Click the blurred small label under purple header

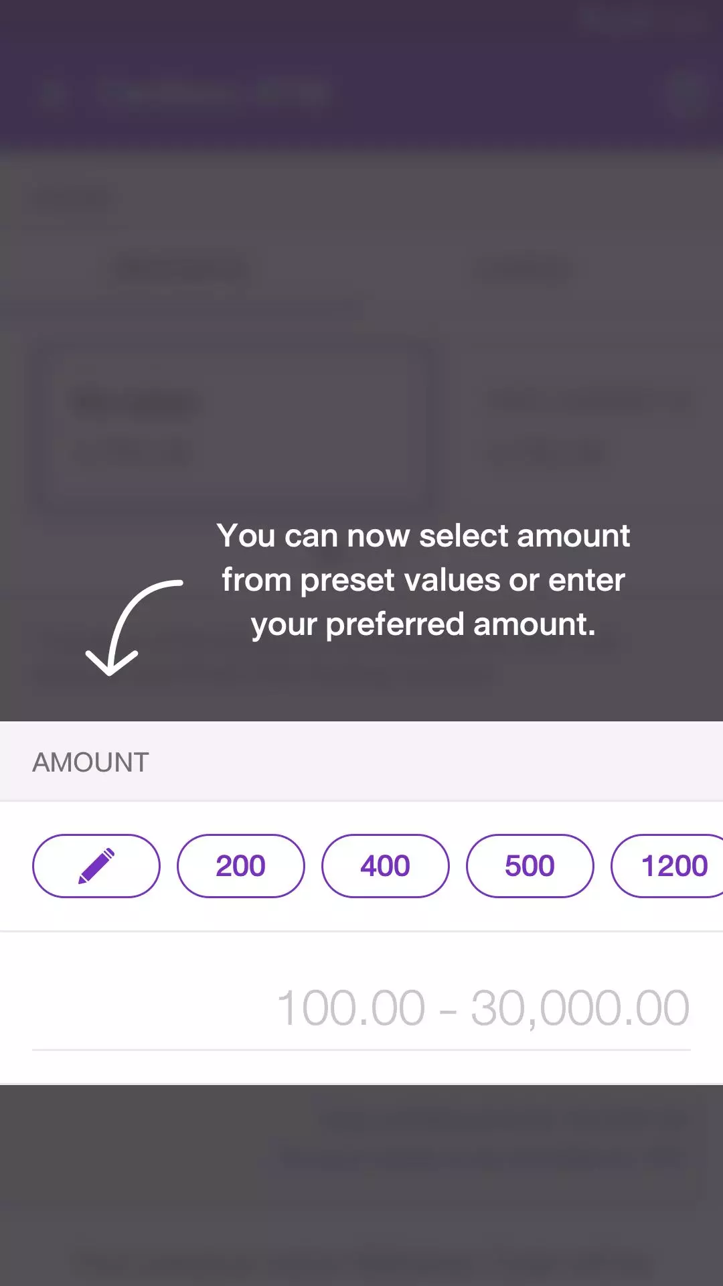(x=70, y=199)
